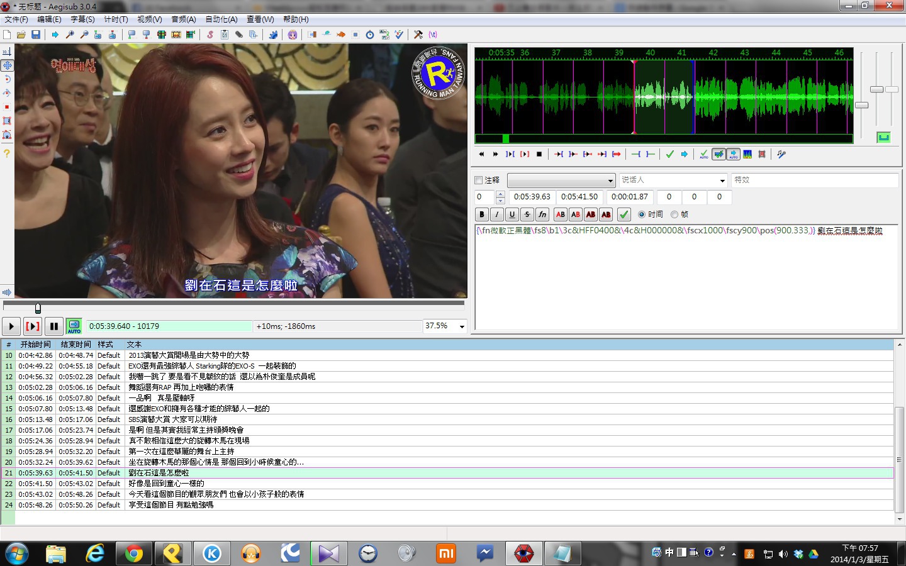The height and width of the screenshot is (566, 906).
Task: Enable the 注释 comment checkbox
Action: pyautogui.click(x=479, y=180)
